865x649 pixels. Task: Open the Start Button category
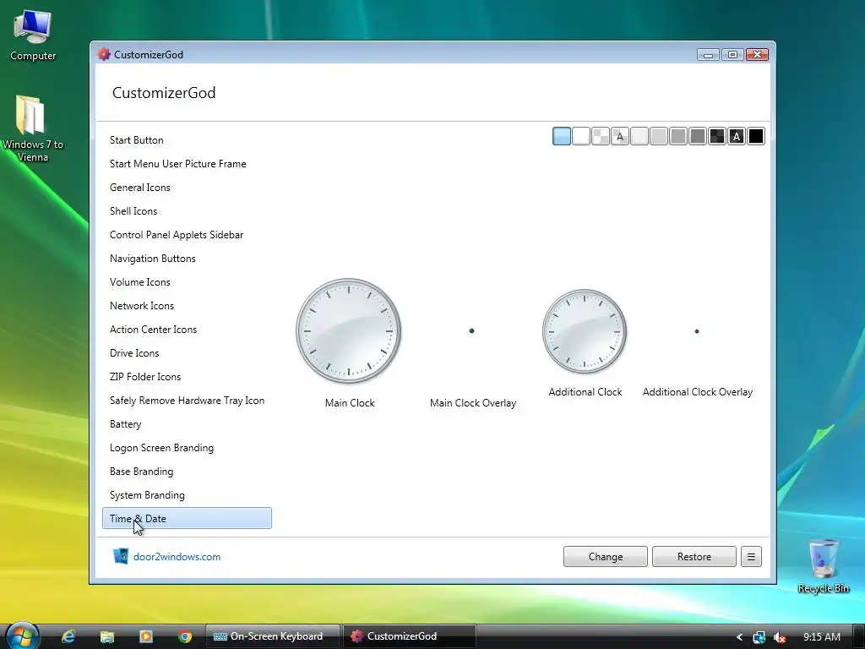187,140
